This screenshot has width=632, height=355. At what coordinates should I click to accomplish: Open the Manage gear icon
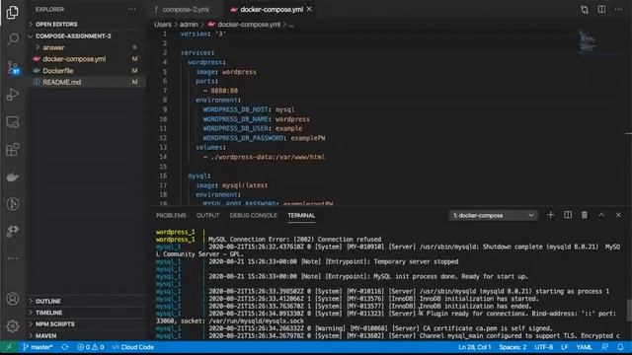pyautogui.click(x=13, y=326)
